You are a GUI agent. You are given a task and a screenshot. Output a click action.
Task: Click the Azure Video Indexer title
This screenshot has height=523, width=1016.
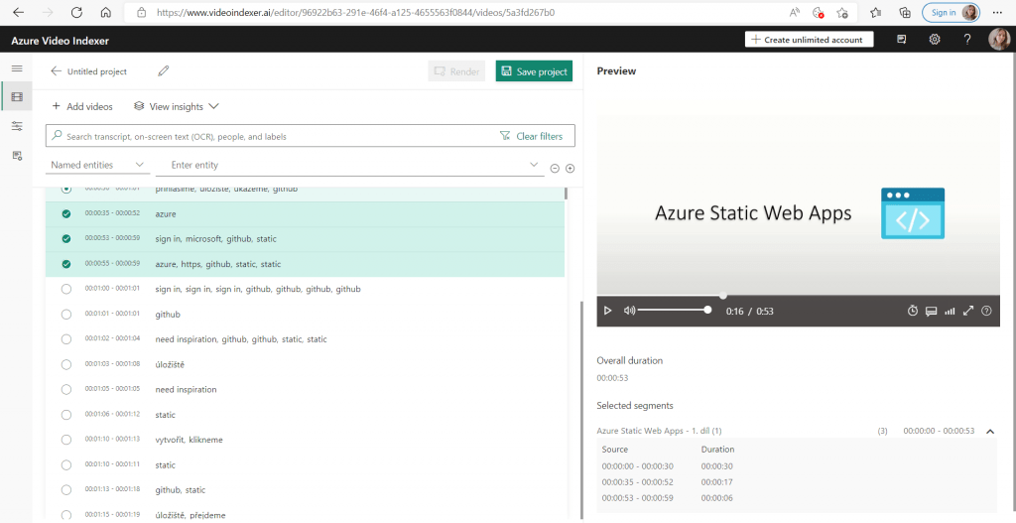pyautogui.click(x=61, y=41)
